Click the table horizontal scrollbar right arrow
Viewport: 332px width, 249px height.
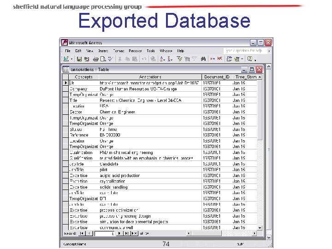(254, 233)
